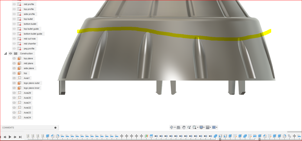This screenshot has width=302, height=141.
Task: Toggle eye icon for Construction folder
Action: coord(10,53)
